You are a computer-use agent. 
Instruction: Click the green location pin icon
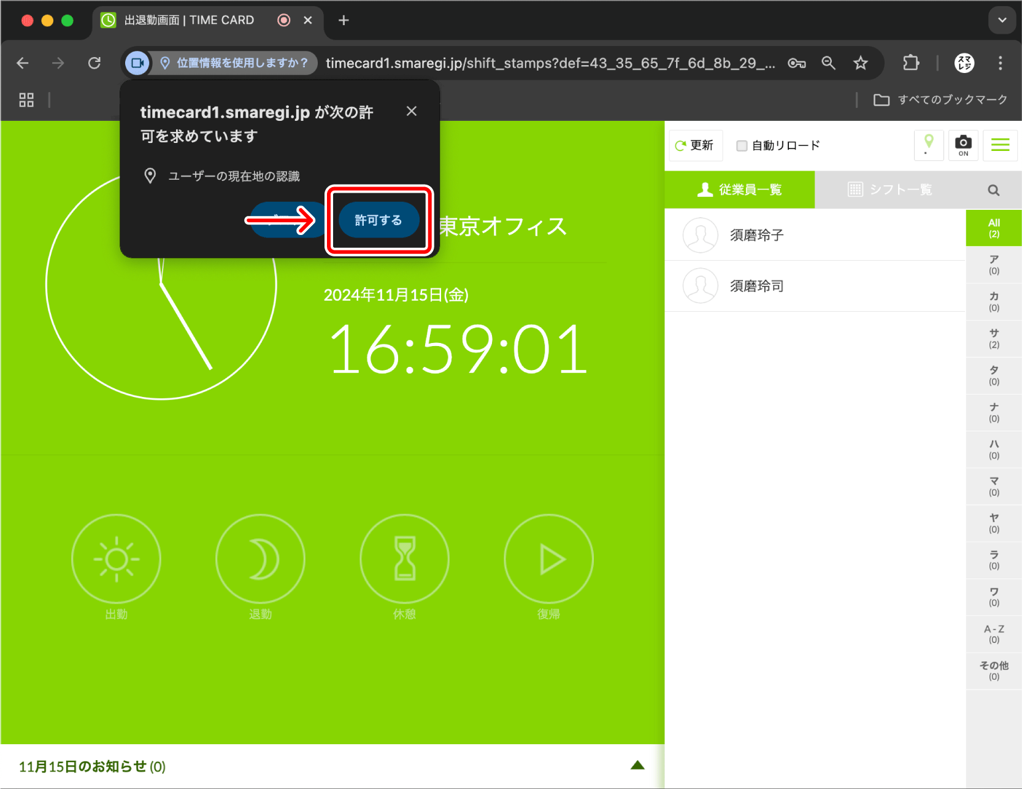[x=928, y=145]
